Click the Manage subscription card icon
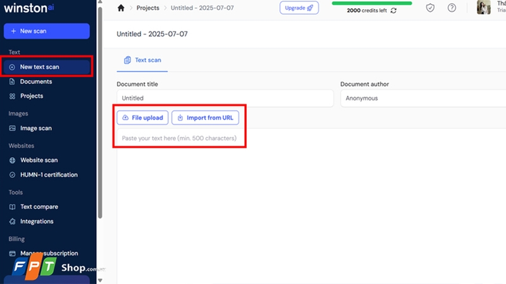Image resolution: width=506 pixels, height=284 pixels. [12, 254]
